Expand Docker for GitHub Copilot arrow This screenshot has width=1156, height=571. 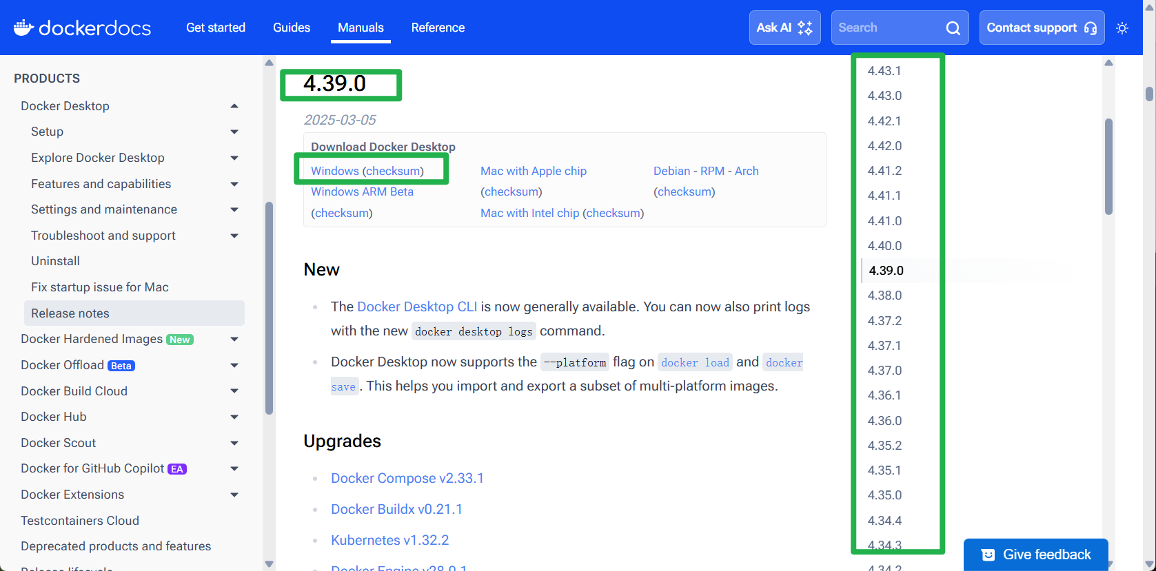[x=234, y=468]
